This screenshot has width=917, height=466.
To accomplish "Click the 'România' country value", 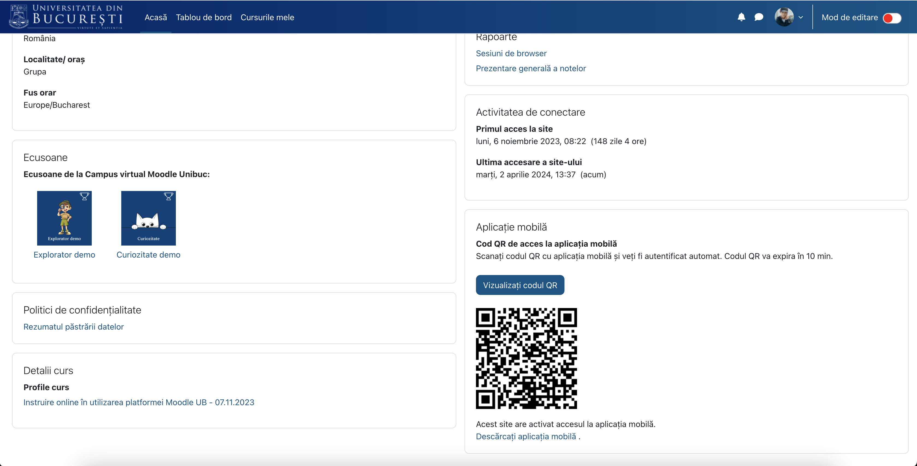I will pyautogui.click(x=40, y=38).
